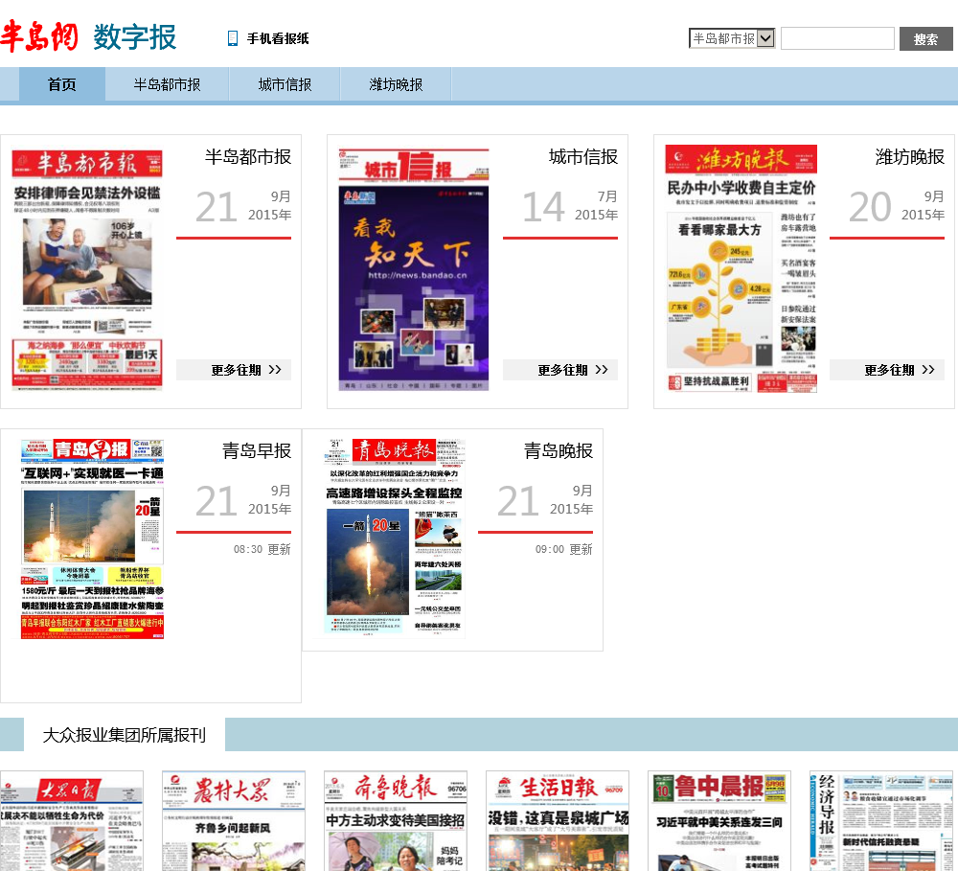The width and height of the screenshot is (958, 871).
Task: Open the 青岛早报 front page thumbnail
Action: click(x=92, y=539)
